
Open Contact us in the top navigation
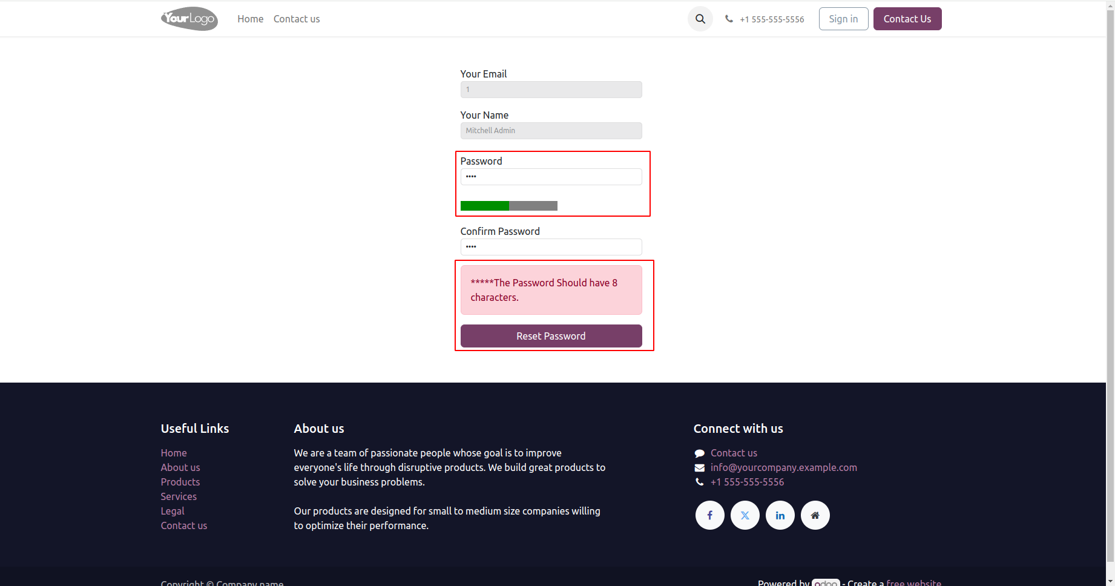pyautogui.click(x=297, y=19)
